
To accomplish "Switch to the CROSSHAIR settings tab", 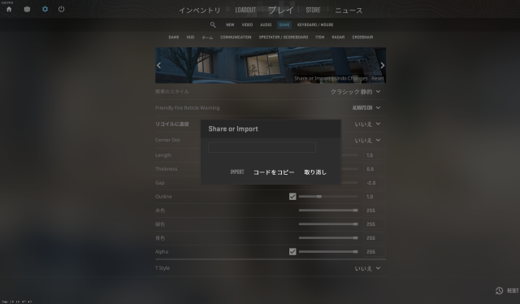I will pos(362,37).
